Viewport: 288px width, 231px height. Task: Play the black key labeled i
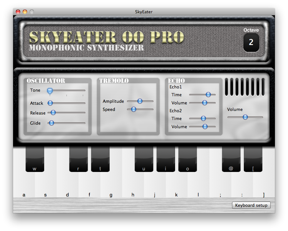[166, 159]
